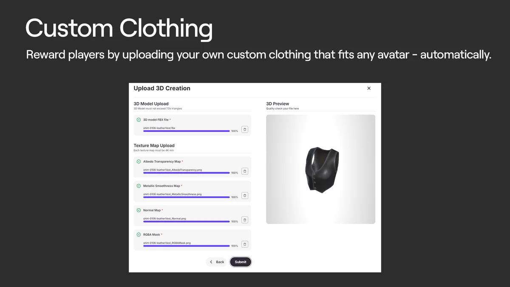Image resolution: width=510 pixels, height=287 pixels.
Task: Click the Texture Map Upload section heading
Action: tap(154, 145)
